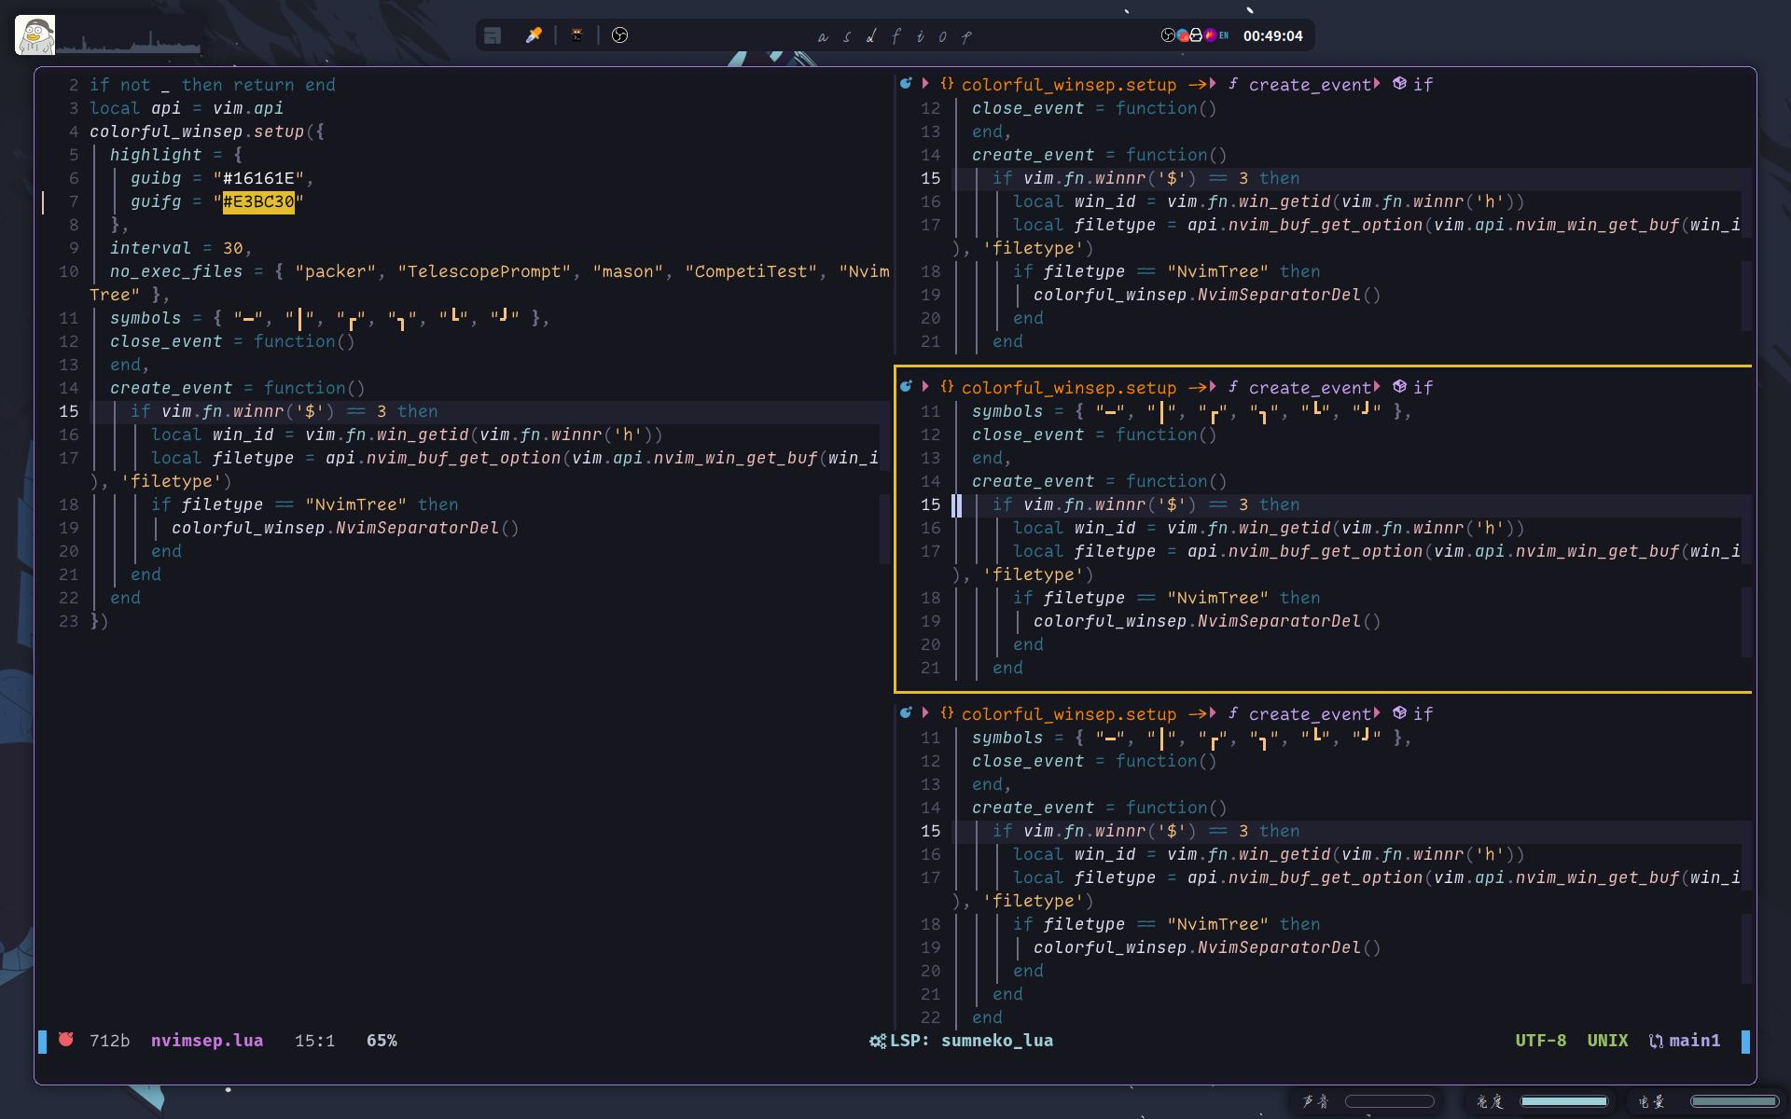Click the clock showing 00:49:04
The image size is (1791, 1119).
click(x=1272, y=35)
